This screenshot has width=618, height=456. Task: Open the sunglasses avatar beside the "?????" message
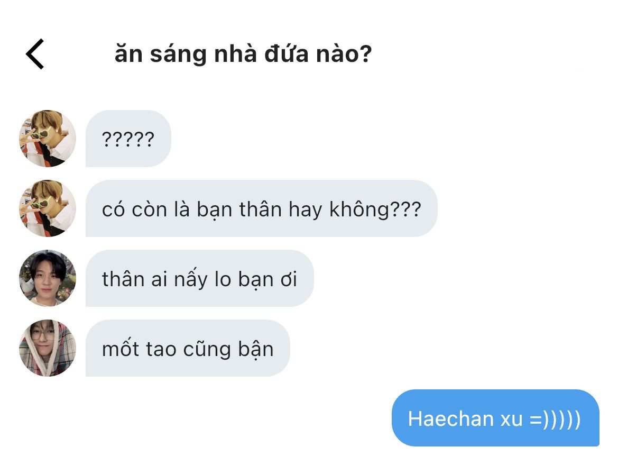coord(48,139)
